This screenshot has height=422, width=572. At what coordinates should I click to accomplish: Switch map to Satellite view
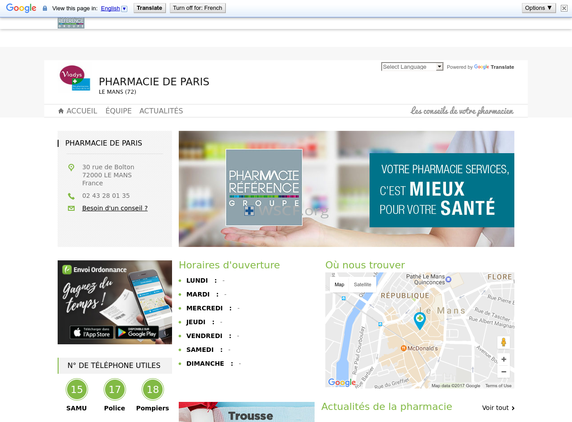tap(362, 284)
